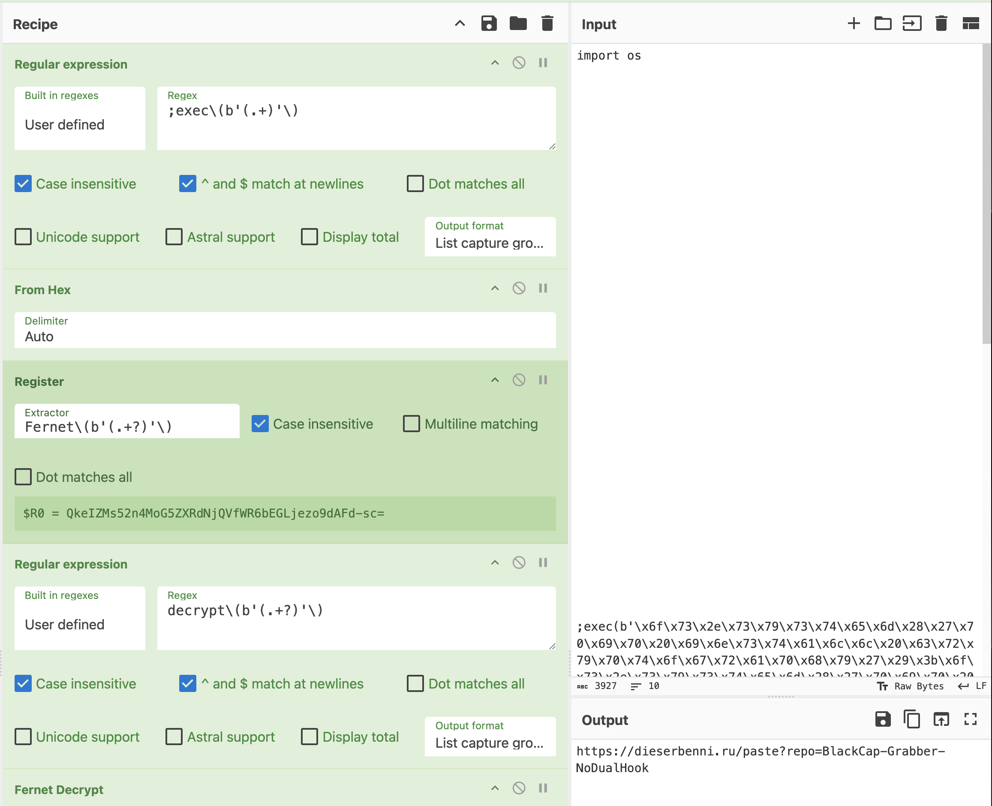The height and width of the screenshot is (806, 992).
Task: Disable the first Regular expression operation
Action: (519, 63)
